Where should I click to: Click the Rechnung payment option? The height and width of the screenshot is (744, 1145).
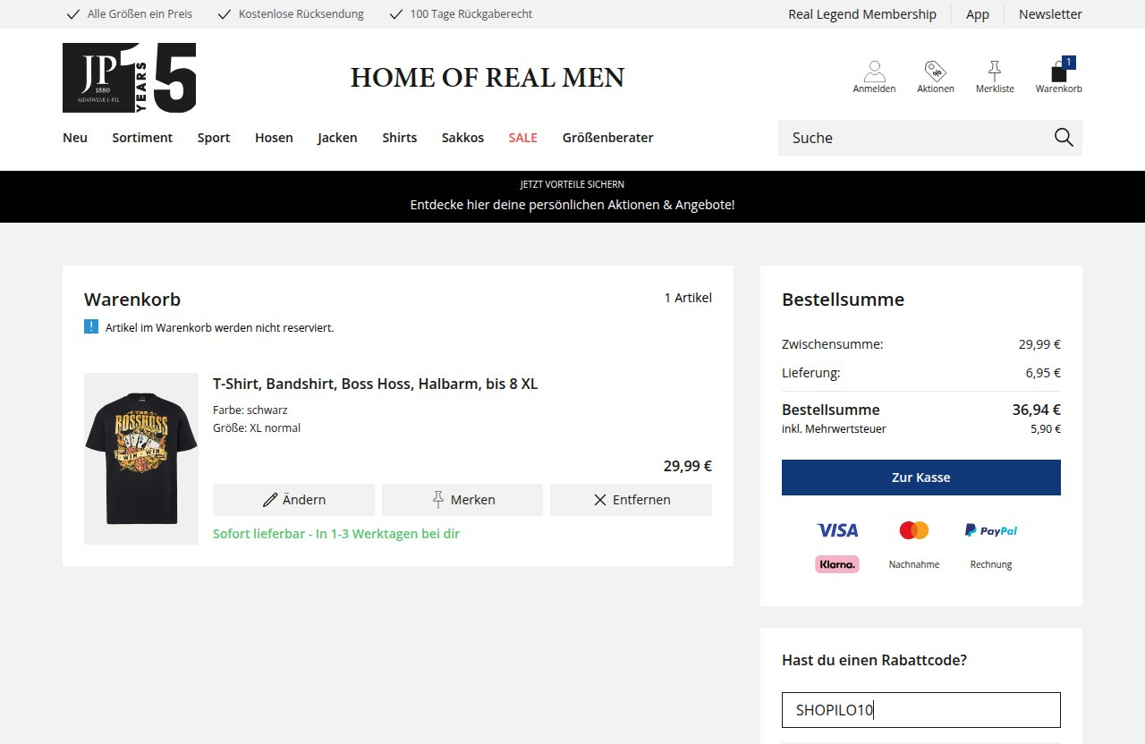pos(991,564)
